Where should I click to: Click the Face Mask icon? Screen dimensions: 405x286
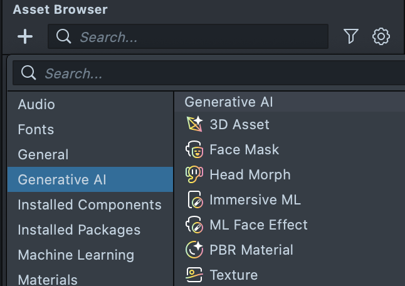click(195, 149)
